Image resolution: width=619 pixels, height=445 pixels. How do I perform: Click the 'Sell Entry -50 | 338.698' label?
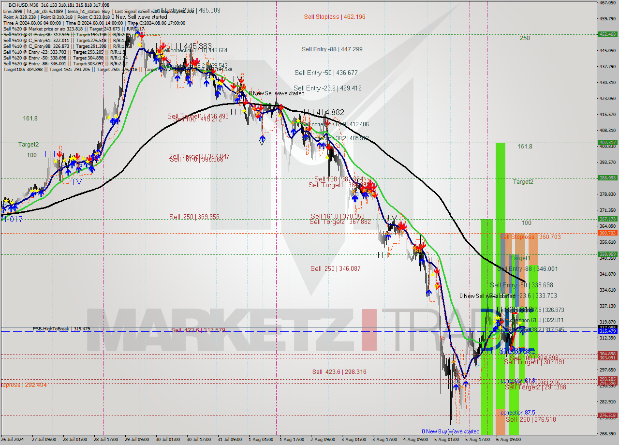click(522, 285)
